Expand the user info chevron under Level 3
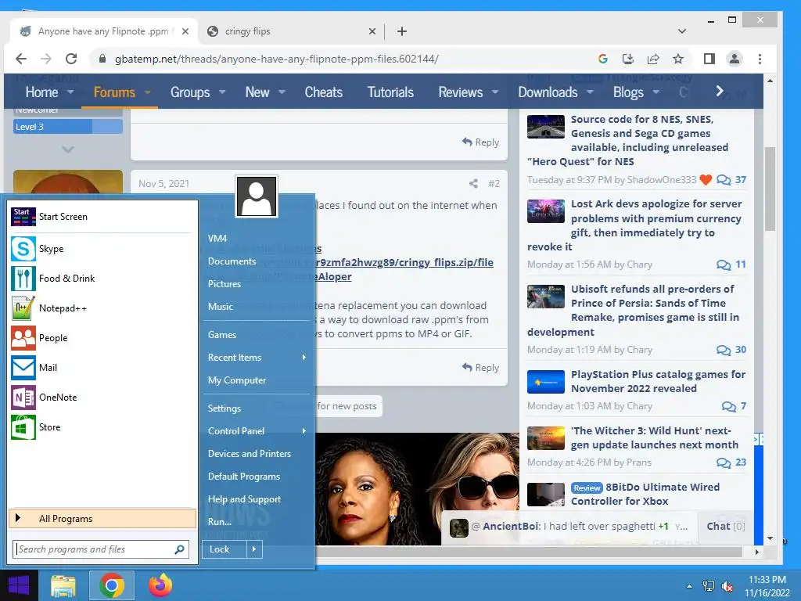This screenshot has width=801, height=601. 68,149
